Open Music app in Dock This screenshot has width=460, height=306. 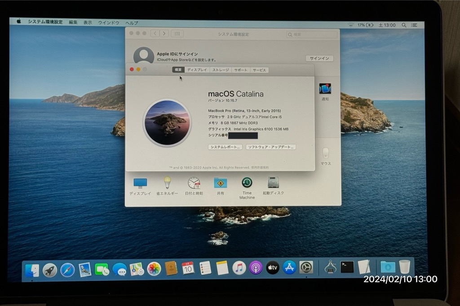[x=239, y=267]
